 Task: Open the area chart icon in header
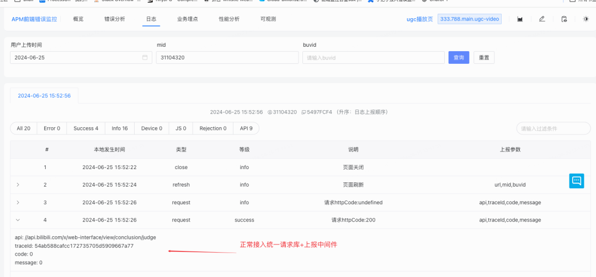click(x=520, y=19)
